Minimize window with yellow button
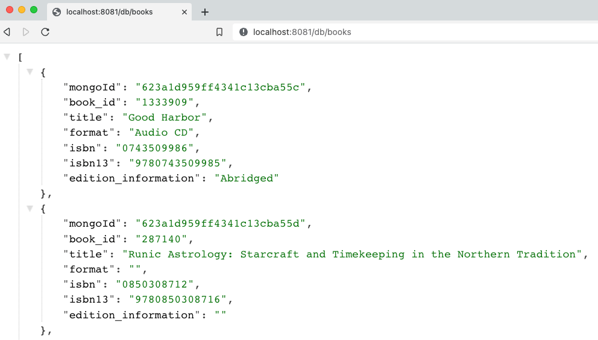The width and height of the screenshot is (598, 340). click(22, 10)
